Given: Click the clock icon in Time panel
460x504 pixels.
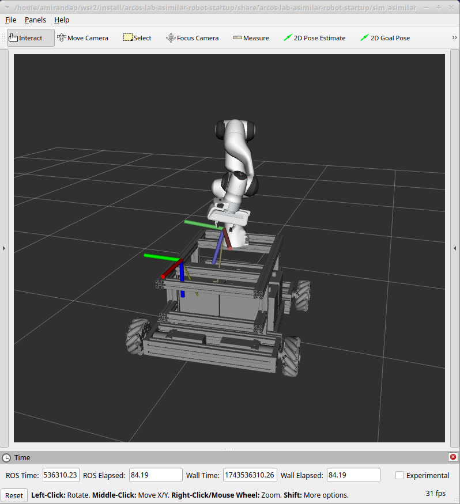Looking at the screenshot, I should (x=6, y=458).
